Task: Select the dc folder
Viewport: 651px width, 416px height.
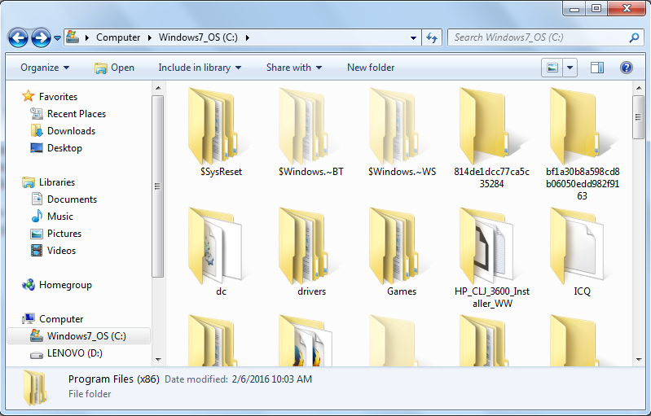Action: (221, 251)
